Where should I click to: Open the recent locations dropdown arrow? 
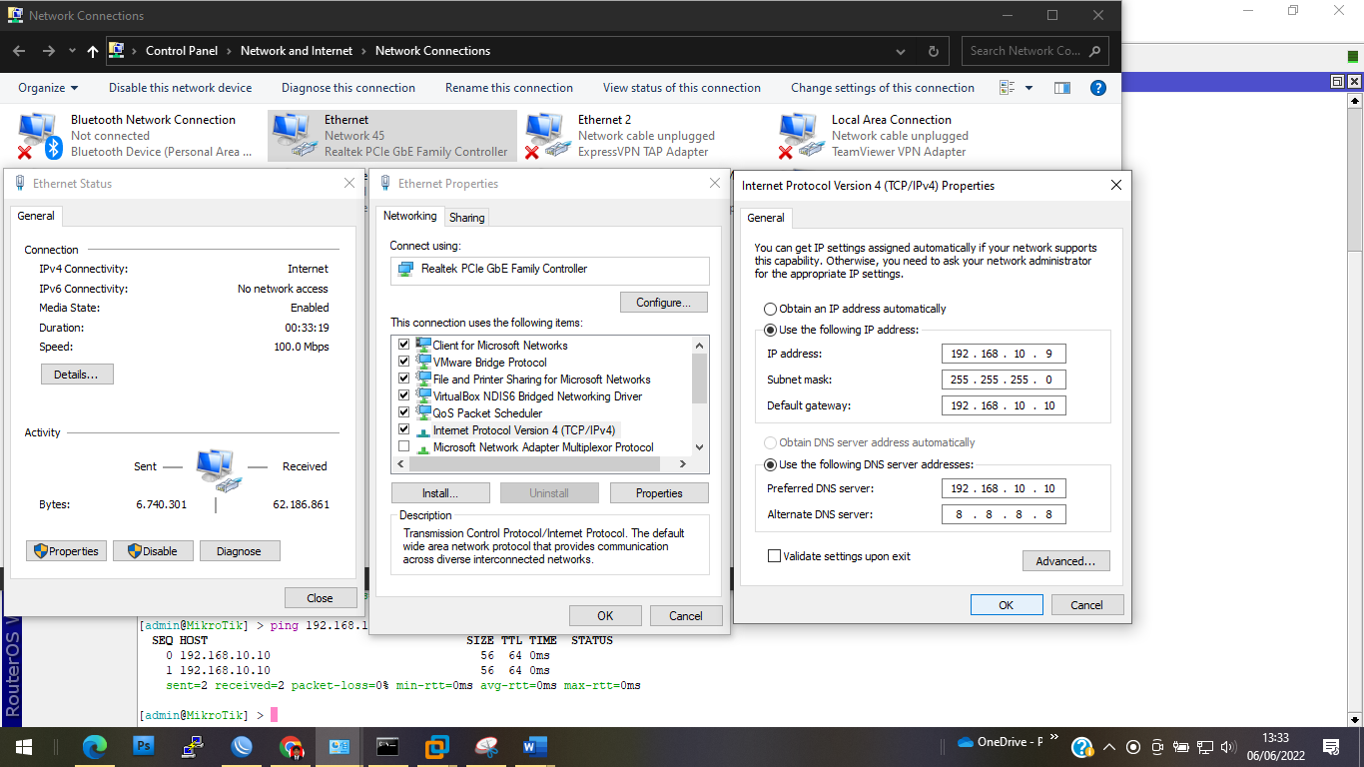[72, 51]
